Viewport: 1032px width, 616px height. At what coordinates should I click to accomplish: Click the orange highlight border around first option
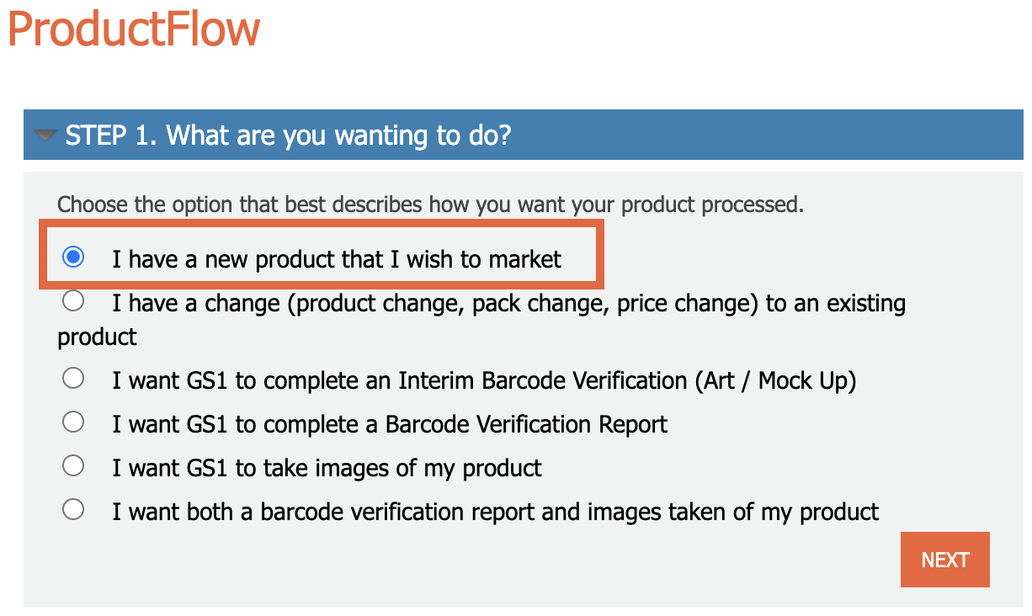319,226
